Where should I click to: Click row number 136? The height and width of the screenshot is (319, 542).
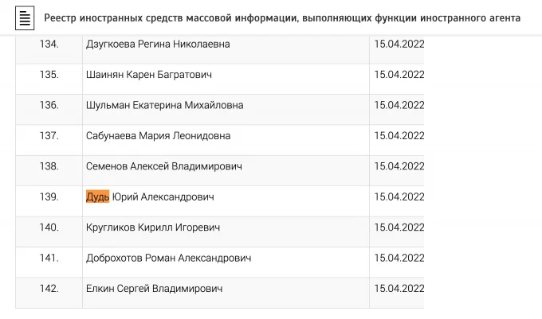[x=49, y=105]
